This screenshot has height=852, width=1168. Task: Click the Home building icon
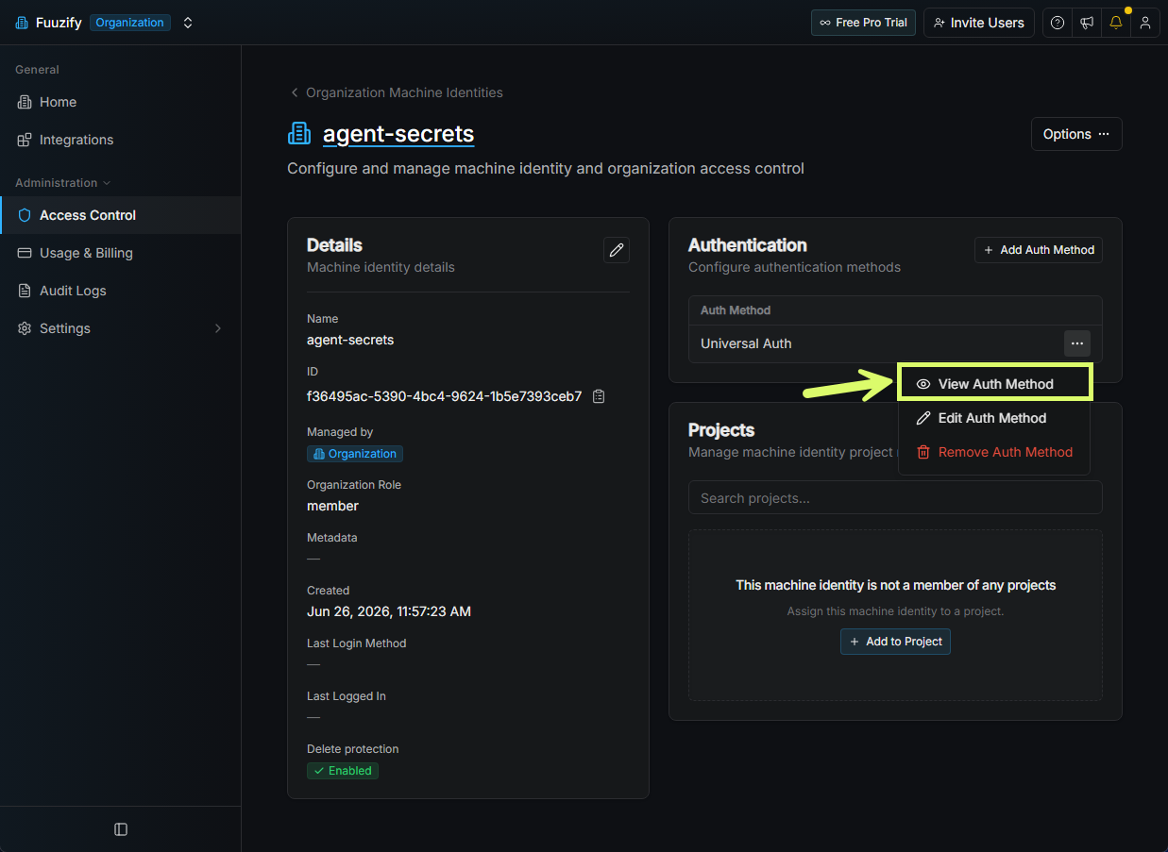click(25, 102)
